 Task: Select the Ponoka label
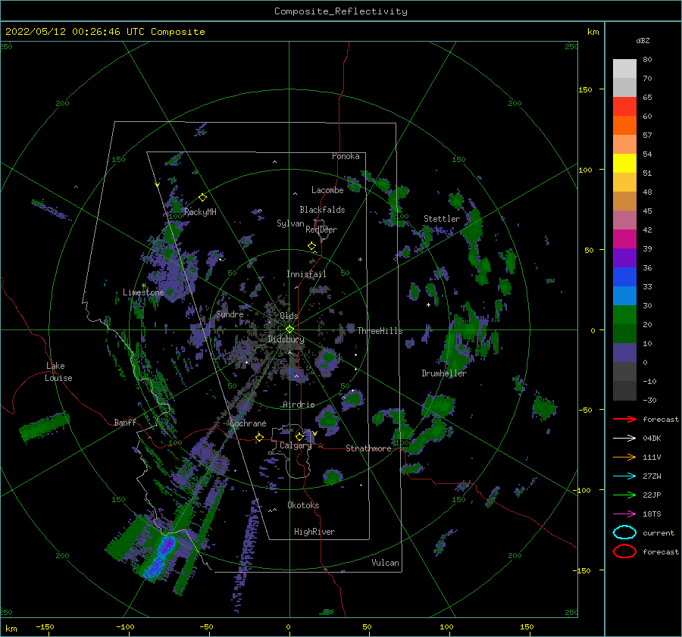tap(346, 157)
